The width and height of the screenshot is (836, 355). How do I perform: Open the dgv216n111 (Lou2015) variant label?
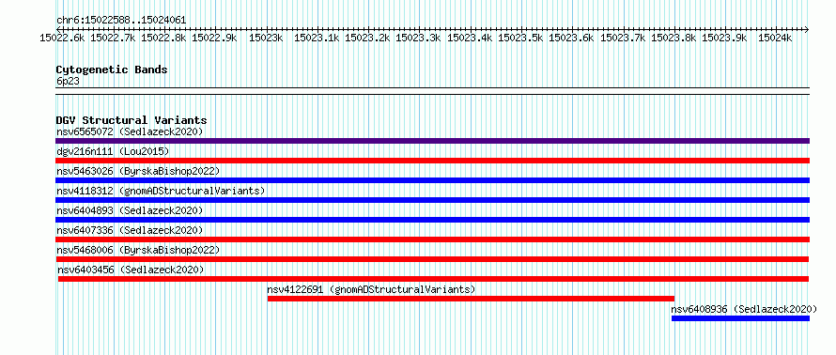pos(113,152)
